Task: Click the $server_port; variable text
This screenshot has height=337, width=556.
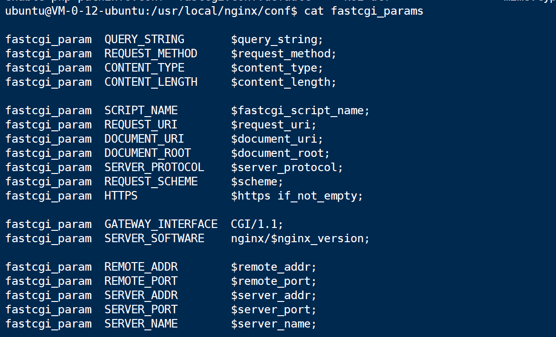Action: [x=273, y=310]
